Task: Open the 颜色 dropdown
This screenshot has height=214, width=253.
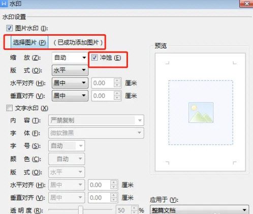Action: coord(67,159)
